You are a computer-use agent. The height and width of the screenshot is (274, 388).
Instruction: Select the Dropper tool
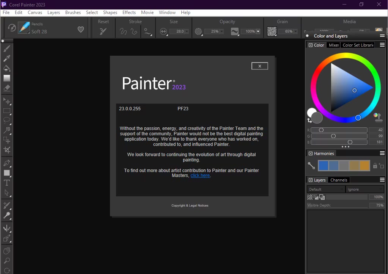tap(7, 58)
